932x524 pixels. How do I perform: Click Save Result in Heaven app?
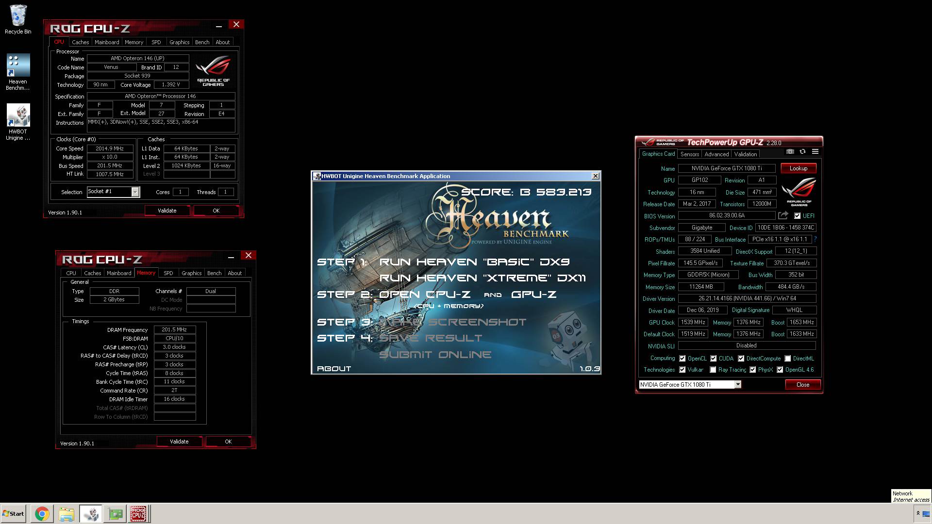coord(431,338)
